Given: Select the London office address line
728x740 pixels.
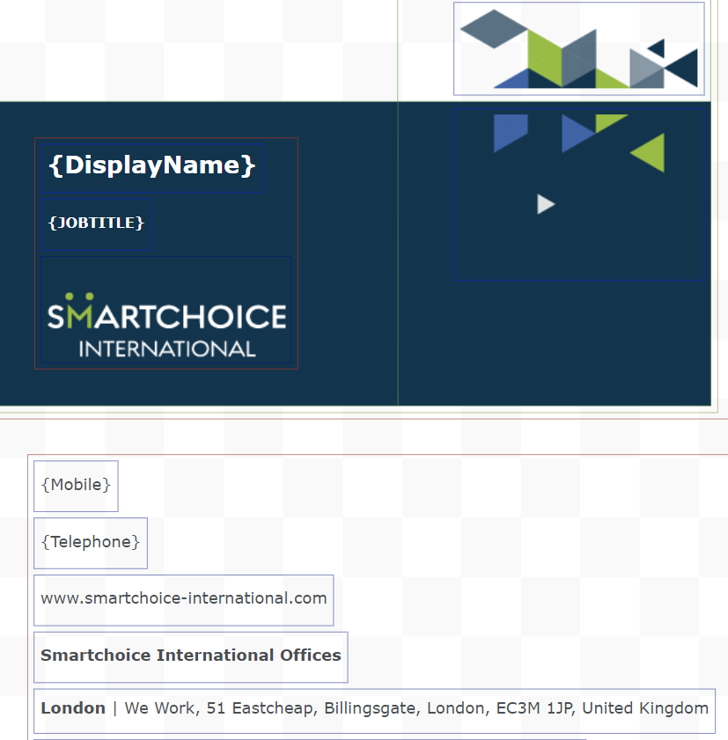Looking at the screenshot, I should (374, 711).
